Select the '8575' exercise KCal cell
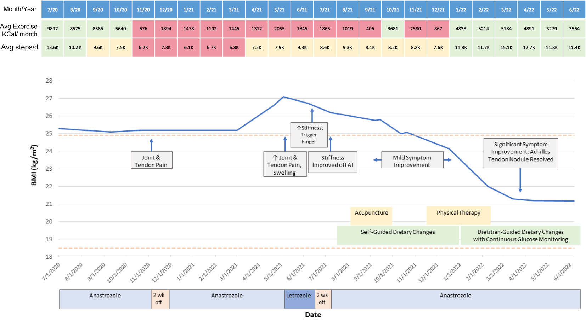The width and height of the screenshot is (586, 321). (75, 29)
